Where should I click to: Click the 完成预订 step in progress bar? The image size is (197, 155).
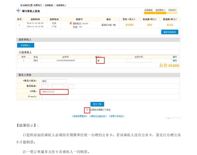pyautogui.click(x=172, y=10)
